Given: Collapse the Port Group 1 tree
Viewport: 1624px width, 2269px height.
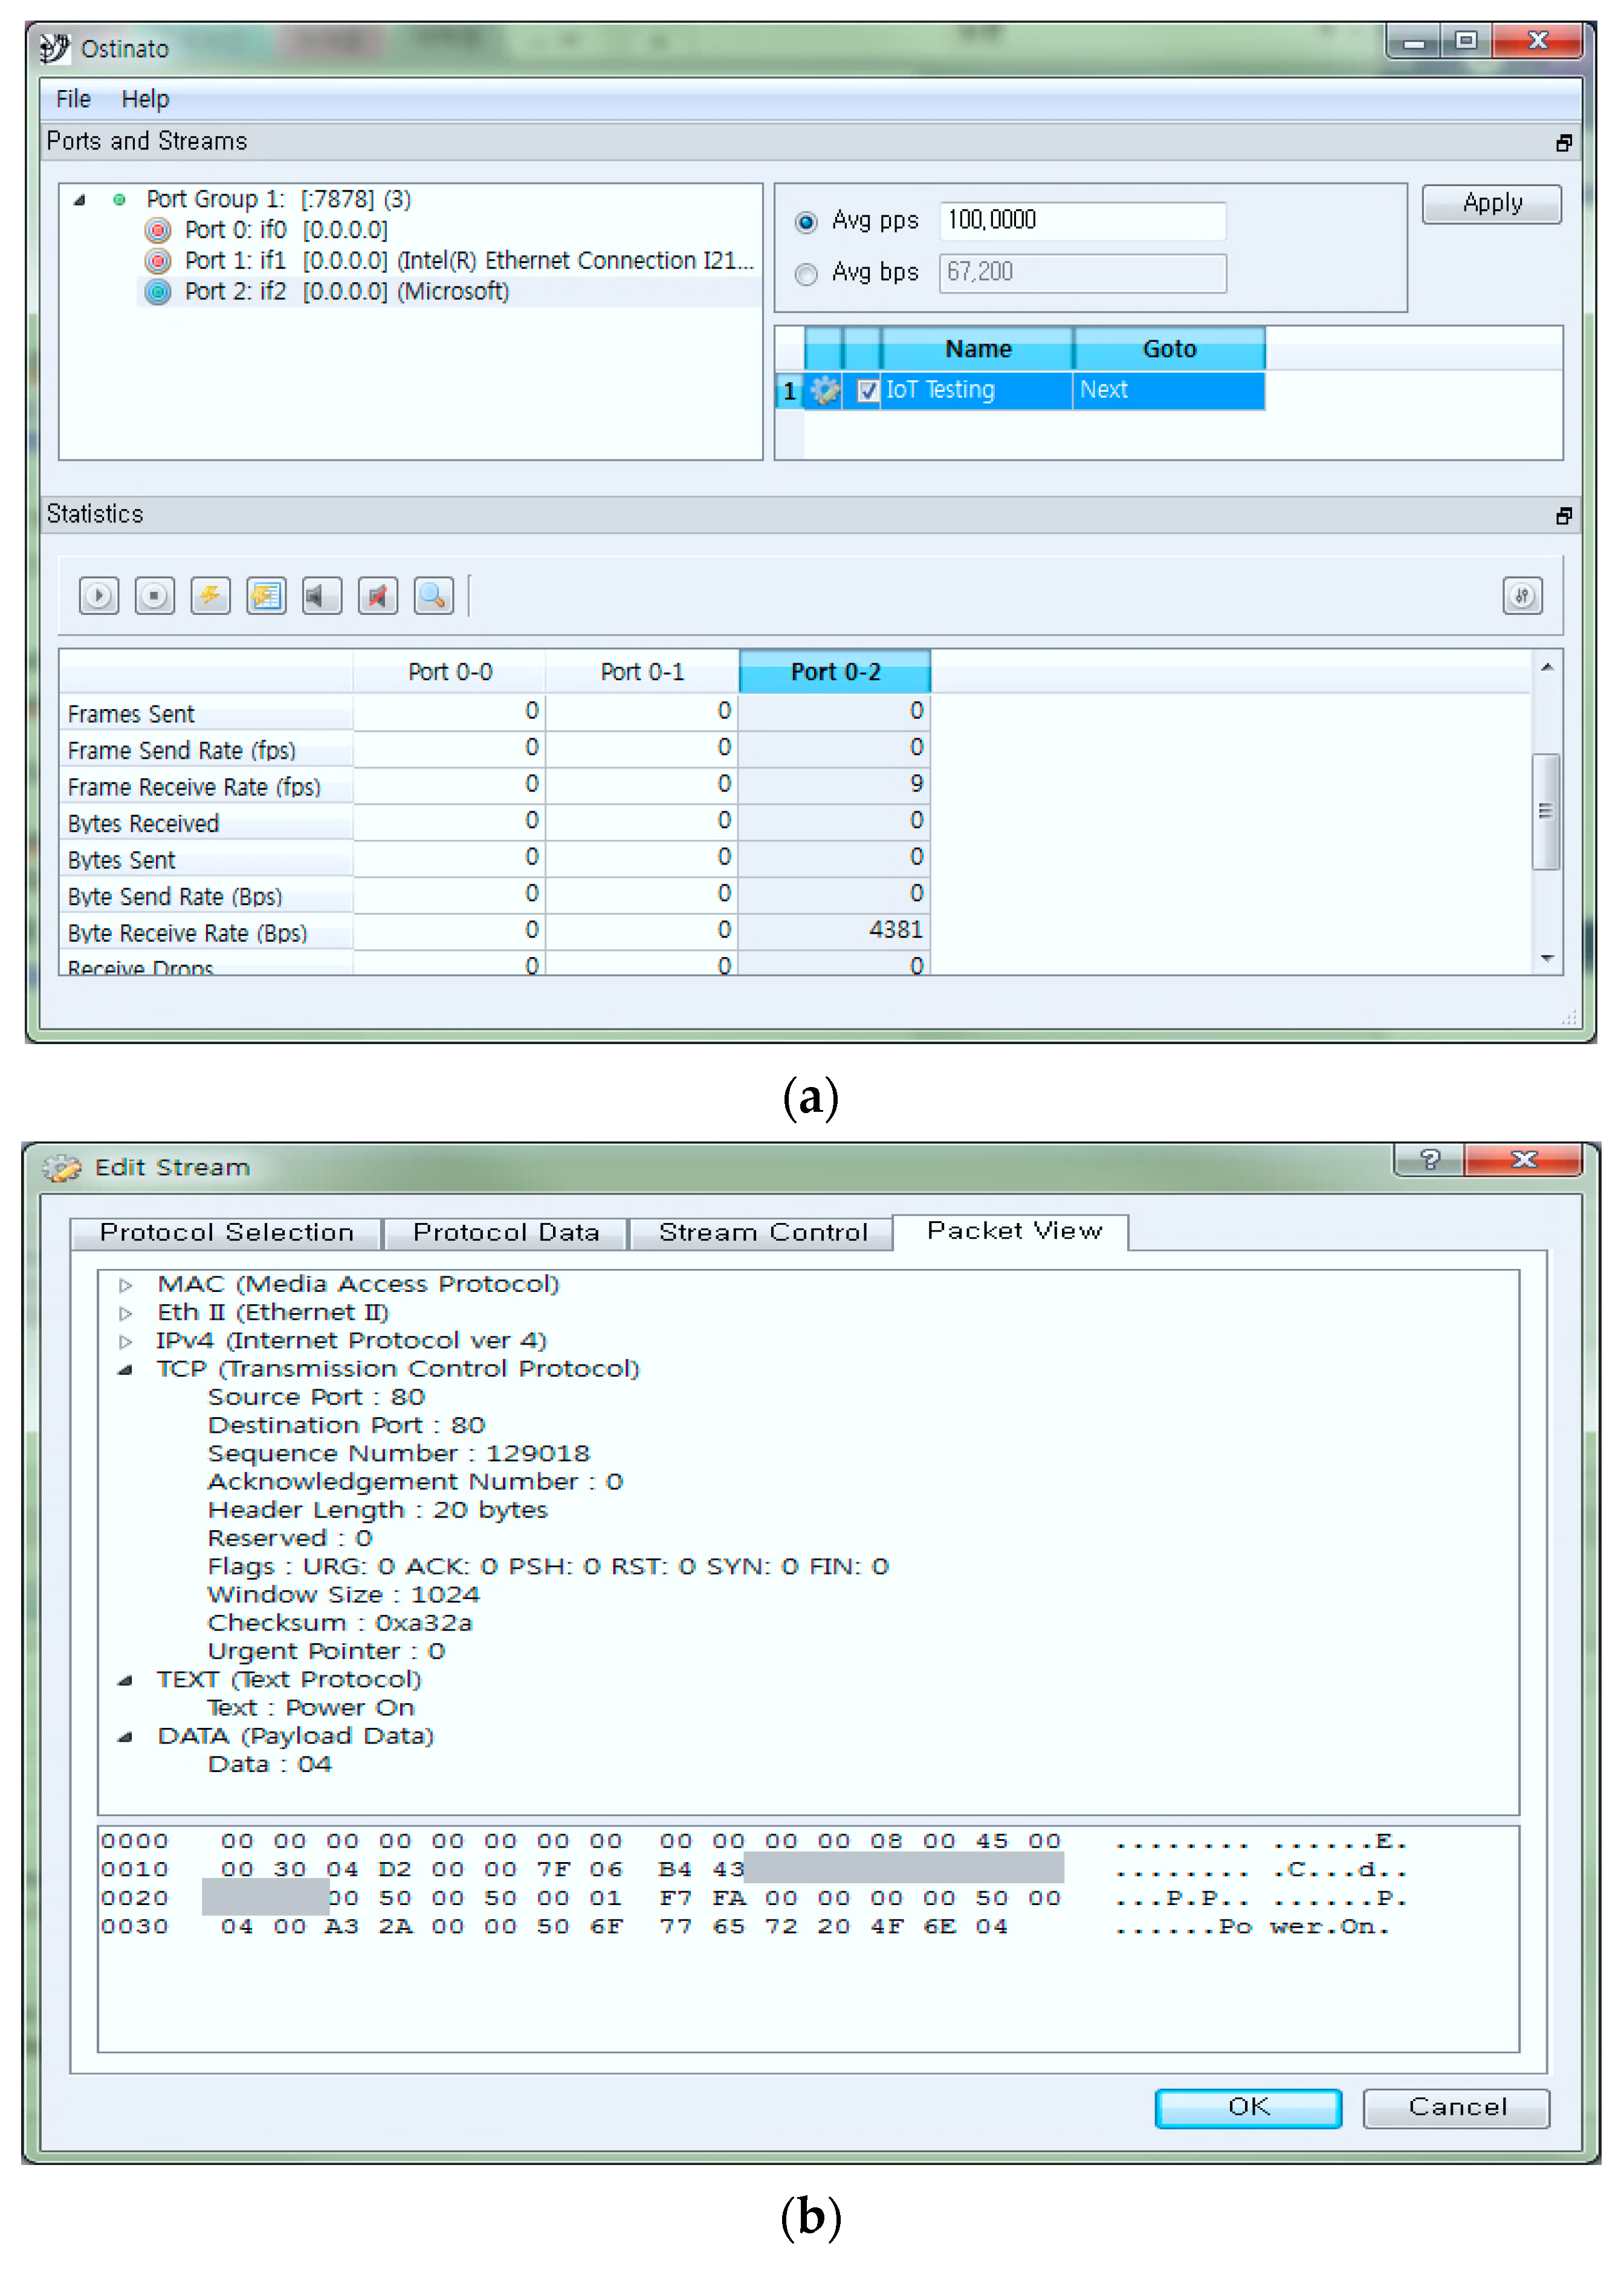Looking at the screenshot, I should coord(80,199).
